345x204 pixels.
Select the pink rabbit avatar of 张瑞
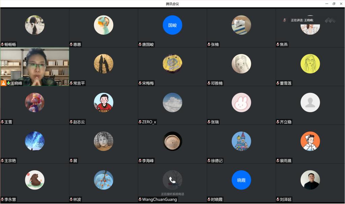click(x=241, y=102)
